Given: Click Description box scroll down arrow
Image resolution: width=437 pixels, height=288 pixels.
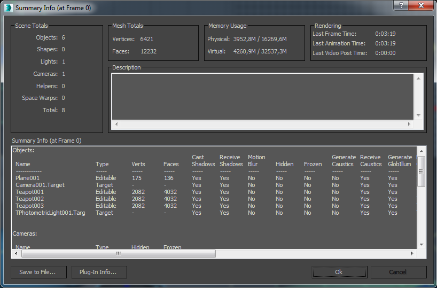Looking at the screenshot, I should pyautogui.click(x=419, y=115).
